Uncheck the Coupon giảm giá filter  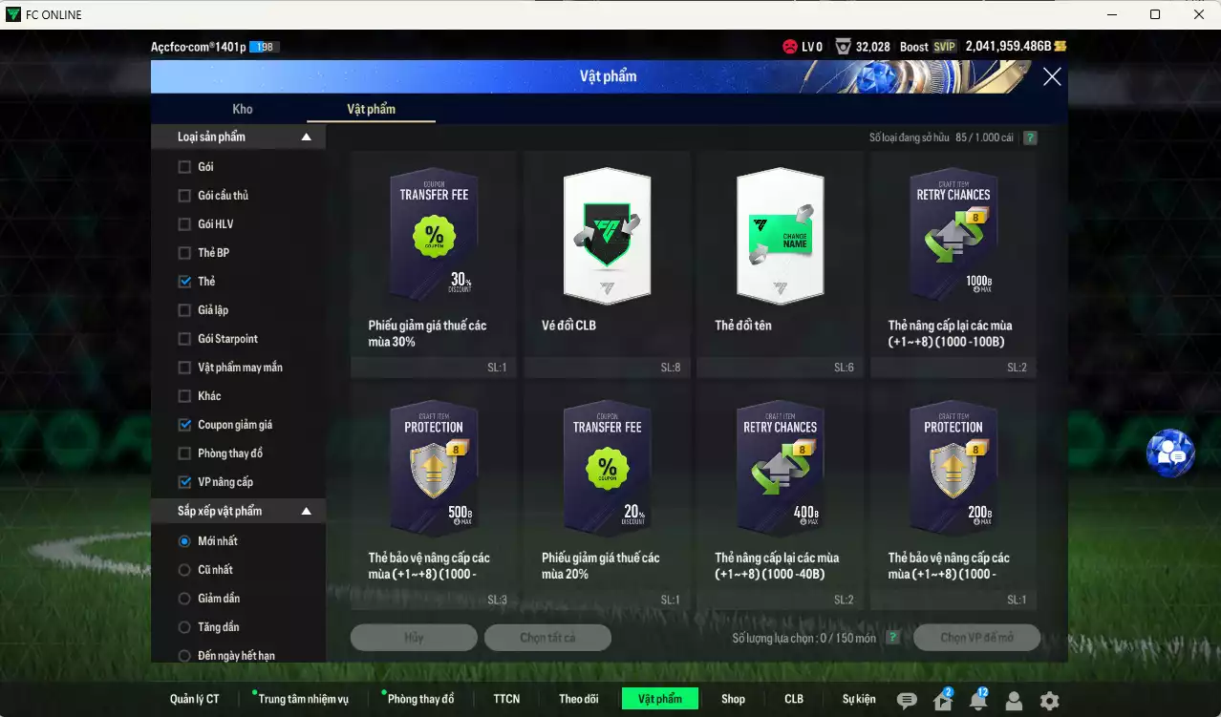point(184,425)
